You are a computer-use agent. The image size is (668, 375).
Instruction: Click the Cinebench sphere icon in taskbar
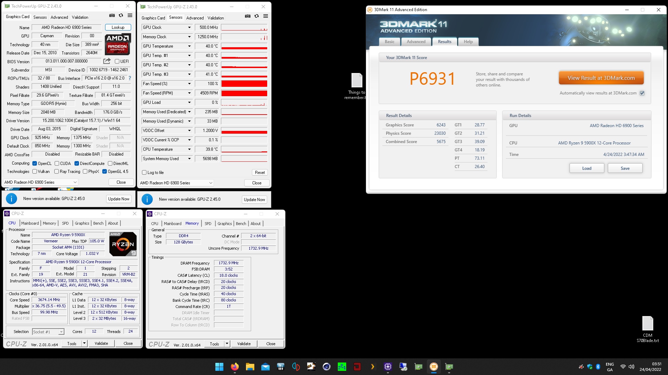point(326,367)
